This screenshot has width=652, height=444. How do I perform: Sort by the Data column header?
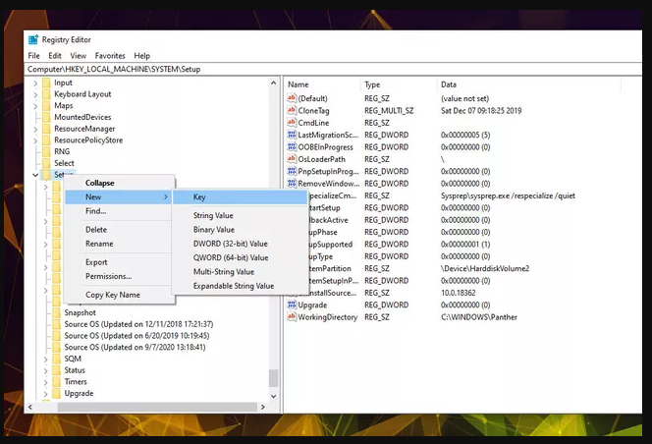[528, 84]
